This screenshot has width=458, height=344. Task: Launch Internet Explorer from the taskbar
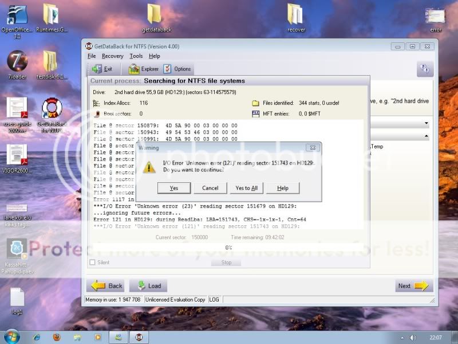(37, 338)
